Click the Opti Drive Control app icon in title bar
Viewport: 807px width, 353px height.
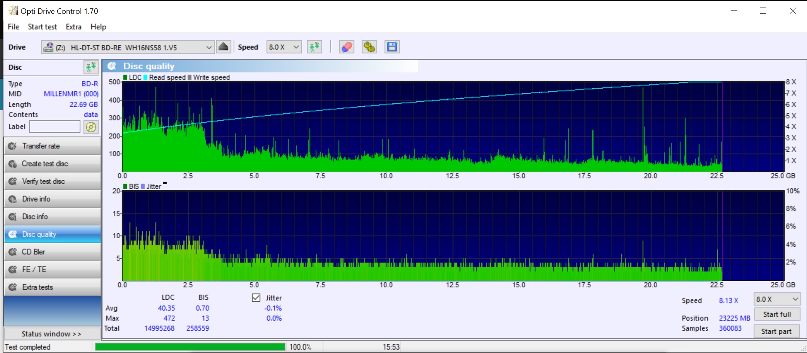(13, 11)
